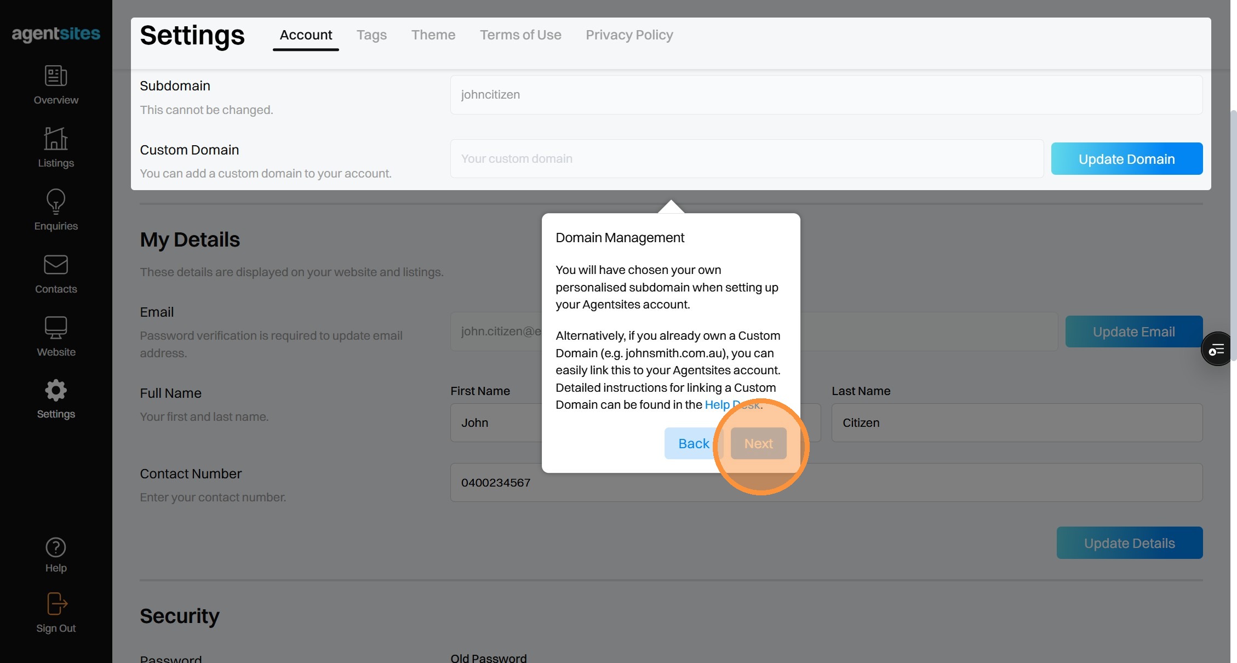Open the Website monitor icon
Screen dimensions: 1237x663
click(56, 328)
